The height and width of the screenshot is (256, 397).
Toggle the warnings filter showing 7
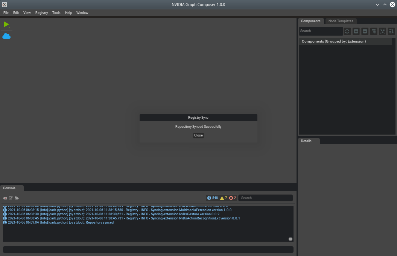pyautogui.click(x=224, y=198)
